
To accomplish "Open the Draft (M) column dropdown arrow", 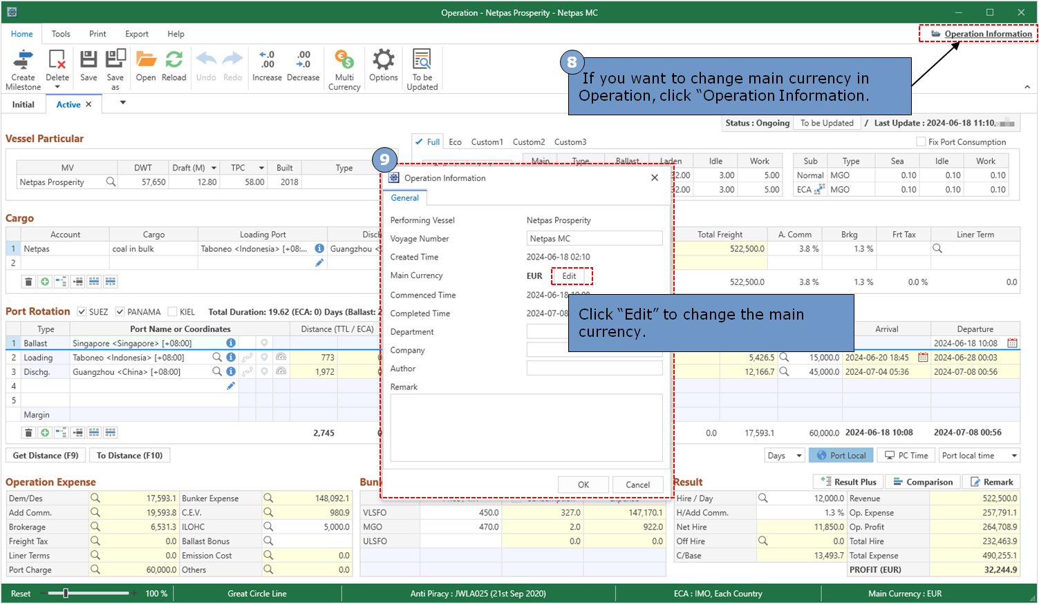I will (x=214, y=168).
